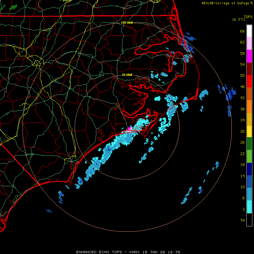This screenshot has height=254, width=254.
Task: Click the '100 NMI' range ring label
Action: [x=127, y=23]
